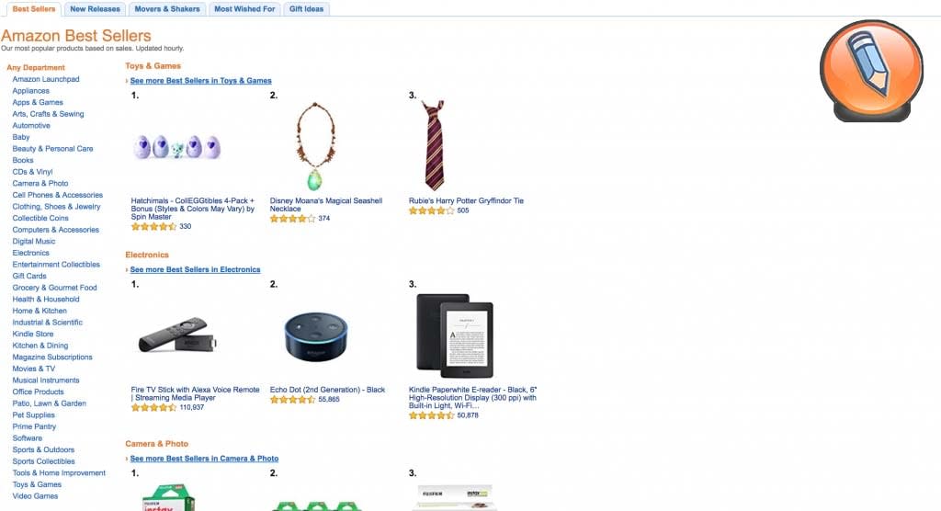The width and height of the screenshot is (941, 511).
Task: Open the Video Games department link
Action: 36,496
